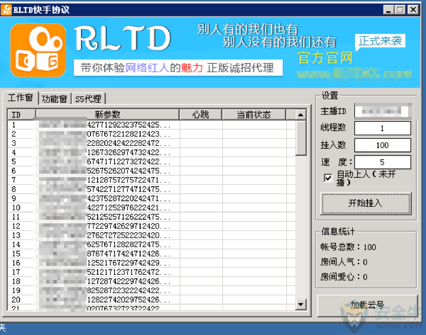Viewport: 426px width, 335px height.
Task: Select row 1 with 42771292323752425
Action: click(151, 125)
